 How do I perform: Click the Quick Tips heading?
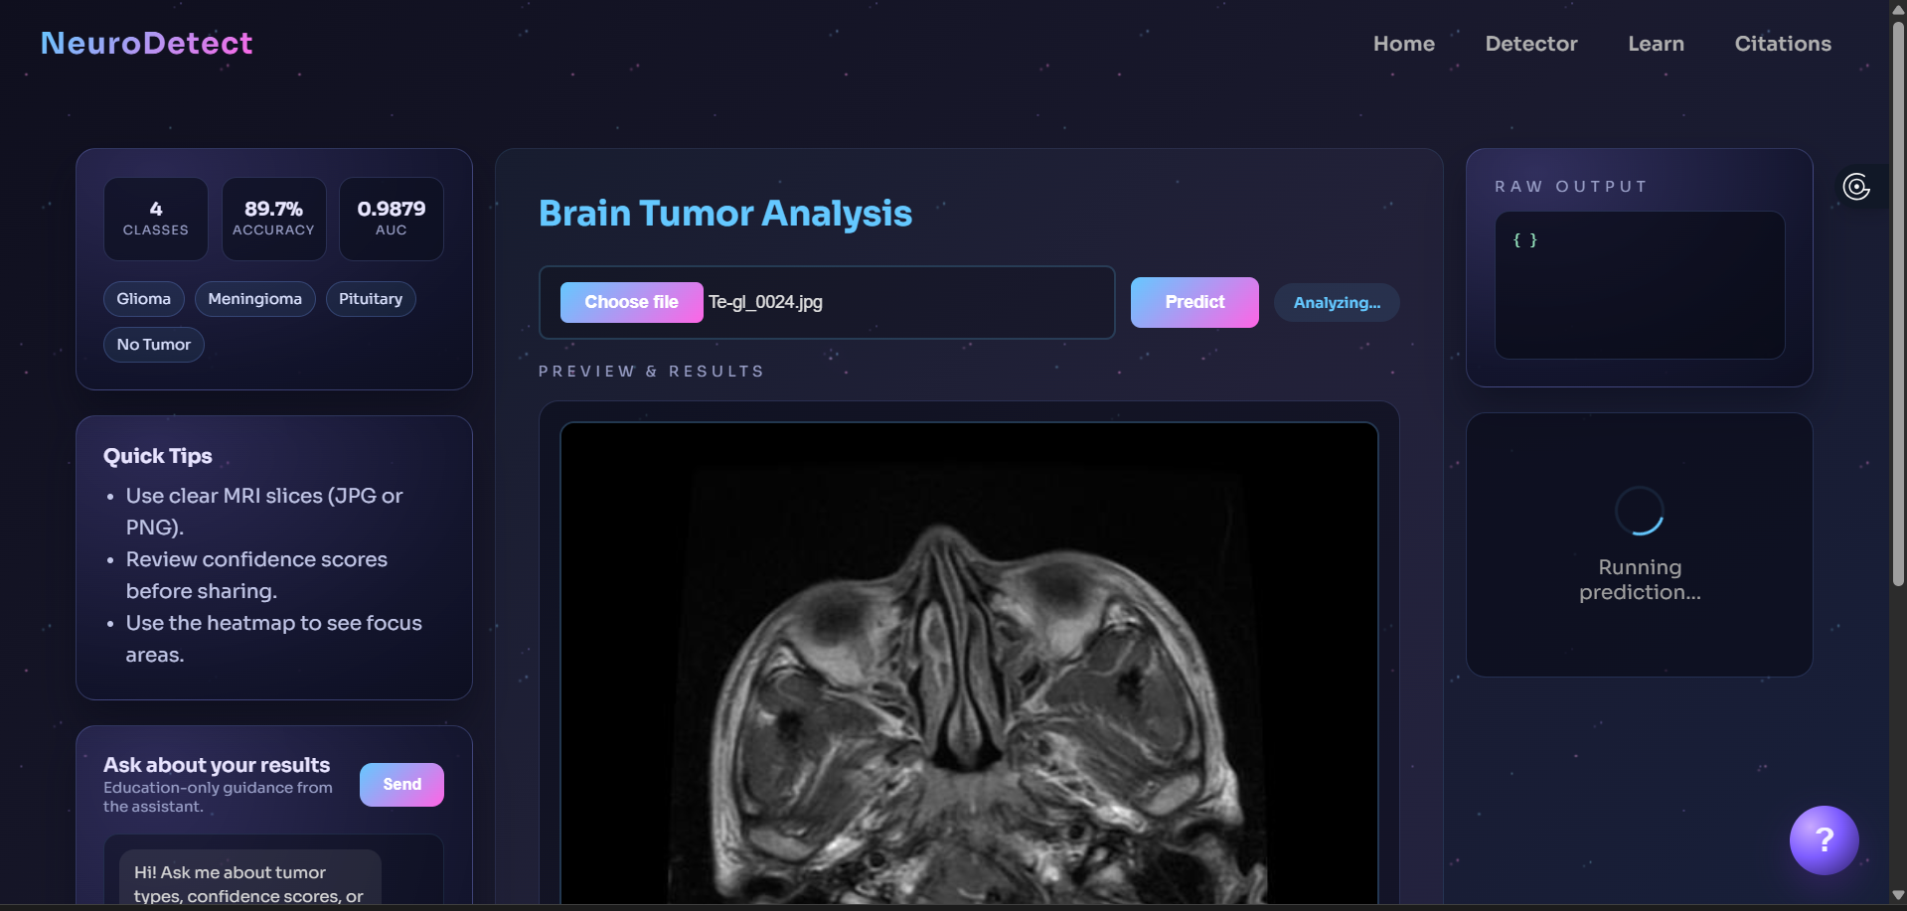pos(158,456)
